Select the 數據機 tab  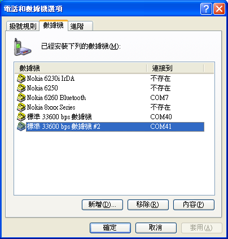[54, 25]
